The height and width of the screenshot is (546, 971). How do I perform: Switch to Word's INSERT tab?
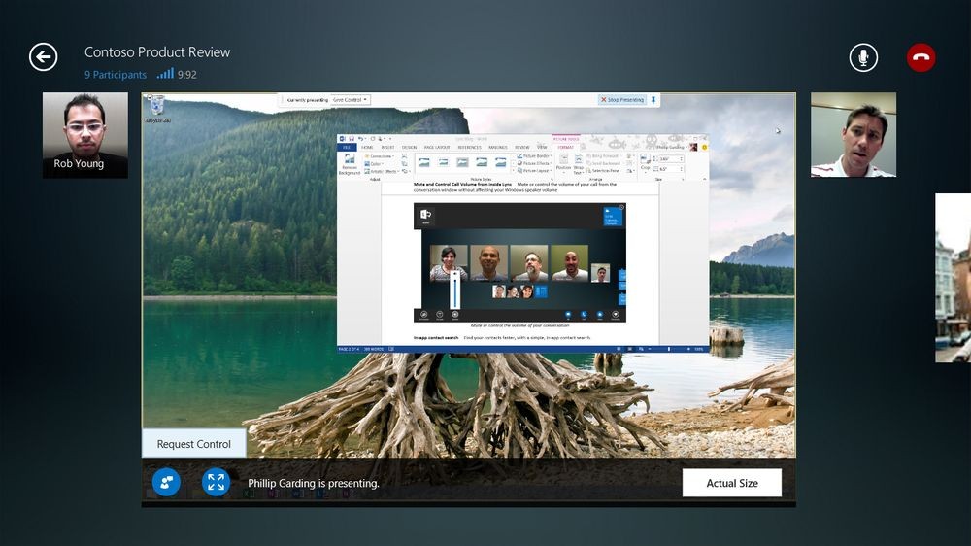(387, 148)
